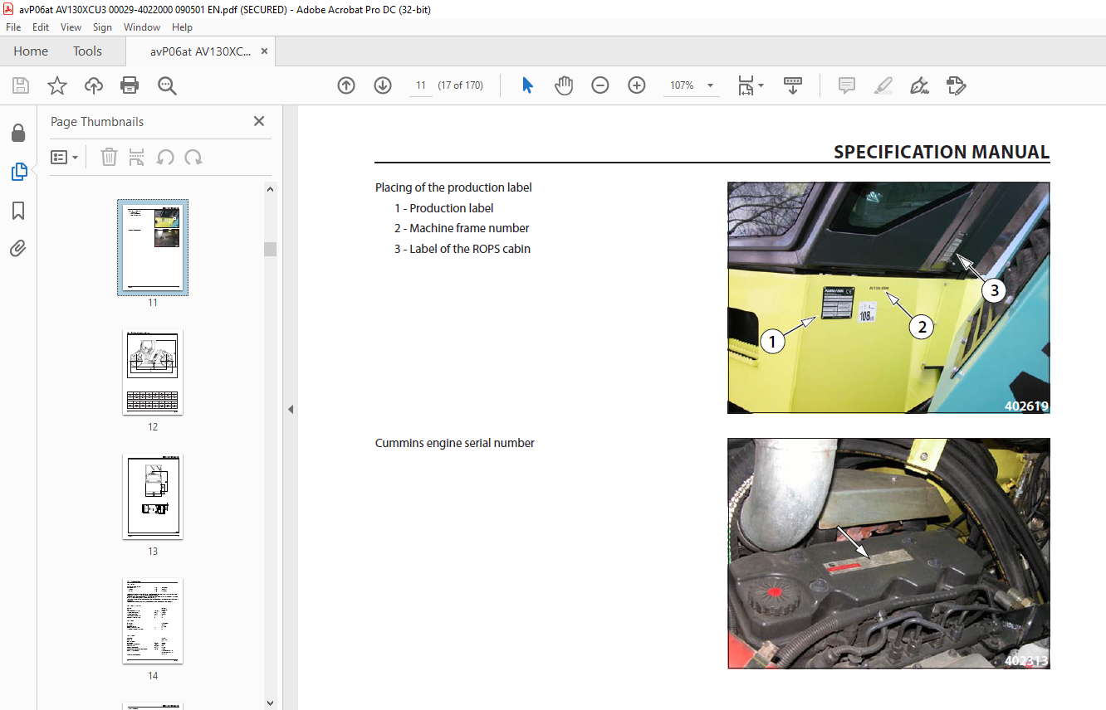Select page 13 thumbnail
This screenshot has height=710, width=1106.
(153, 496)
